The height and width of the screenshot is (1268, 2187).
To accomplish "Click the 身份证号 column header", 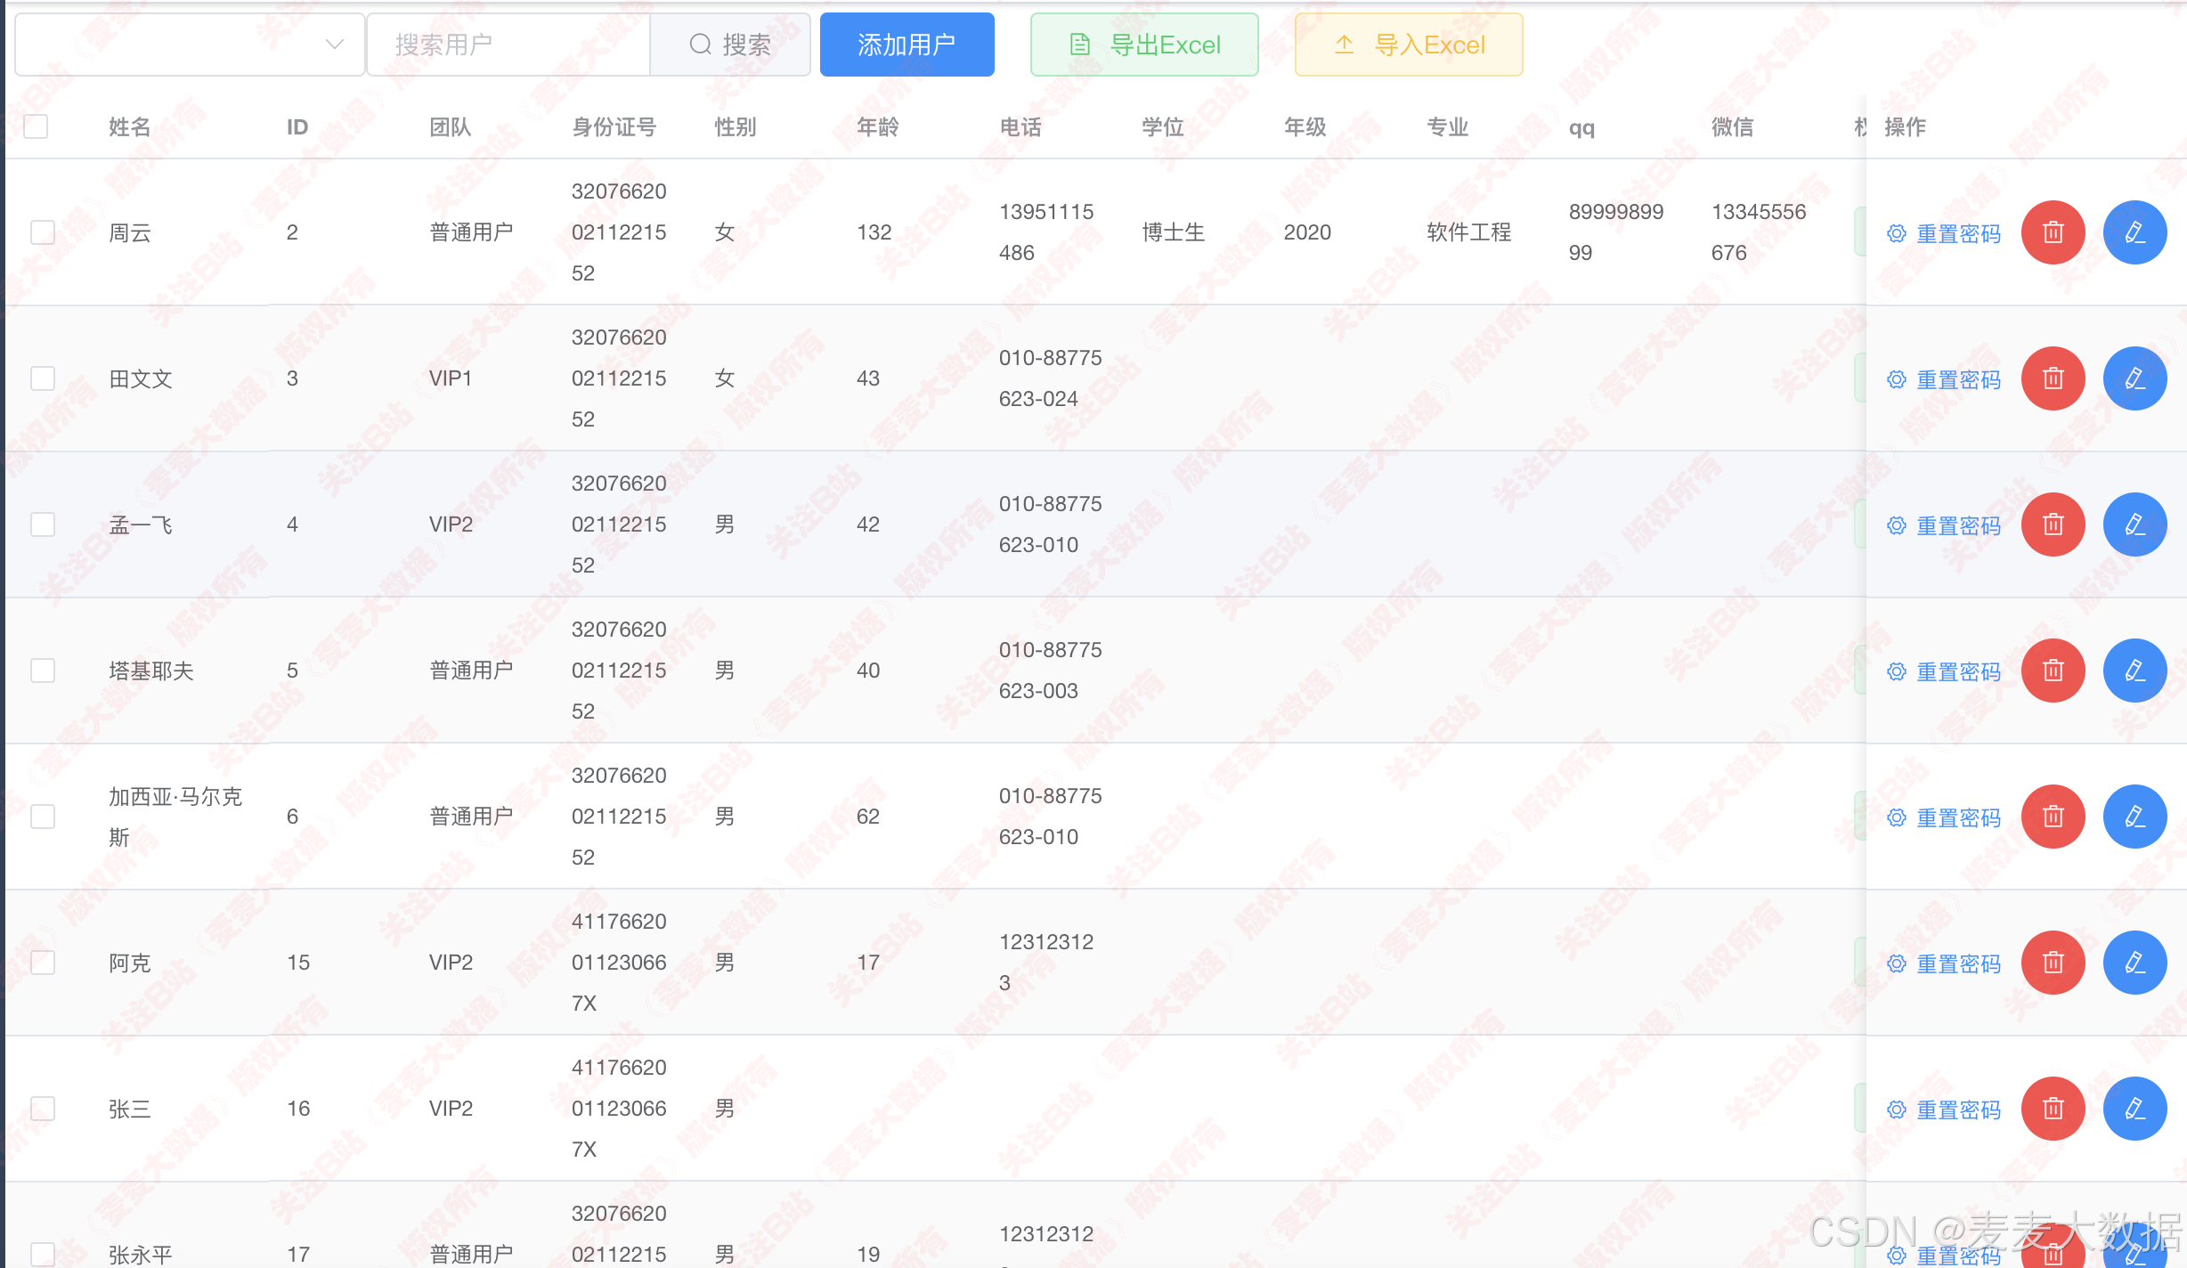I will [x=614, y=127].
